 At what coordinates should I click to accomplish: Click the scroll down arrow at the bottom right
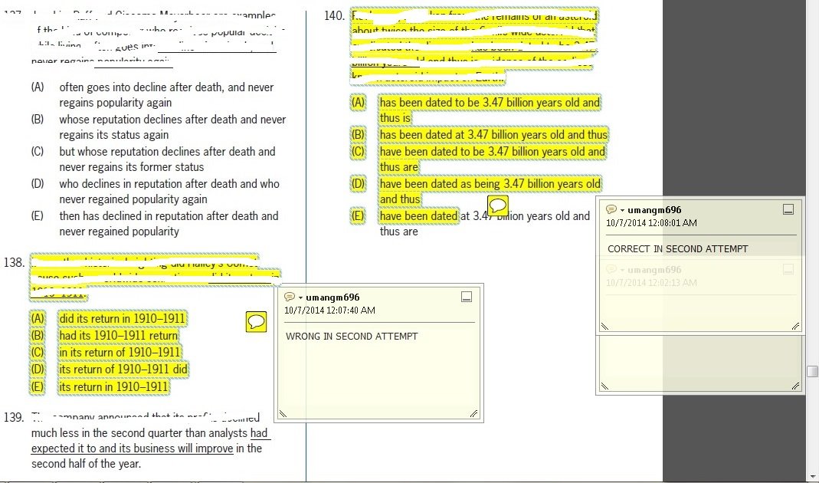(x=812, y=476)
